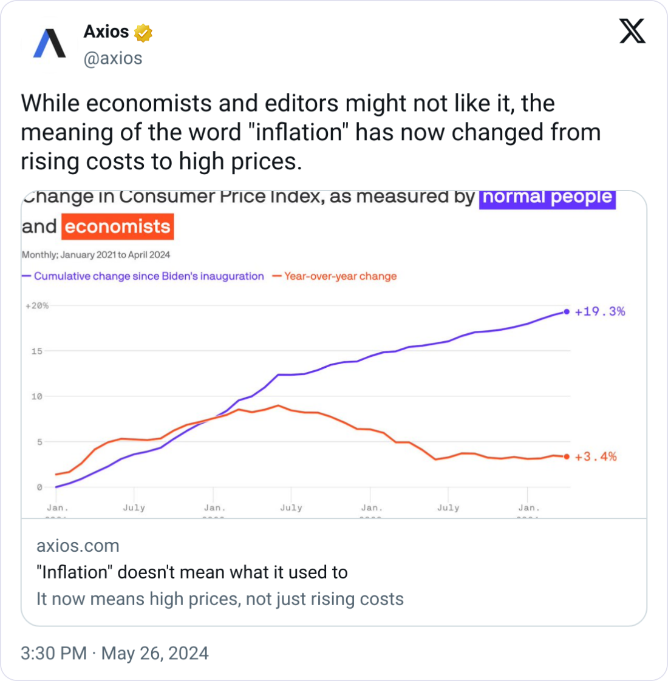Screen dimensions: 668x681
Task: Open the axios.com domain link
Action: [x=78, y=546]
